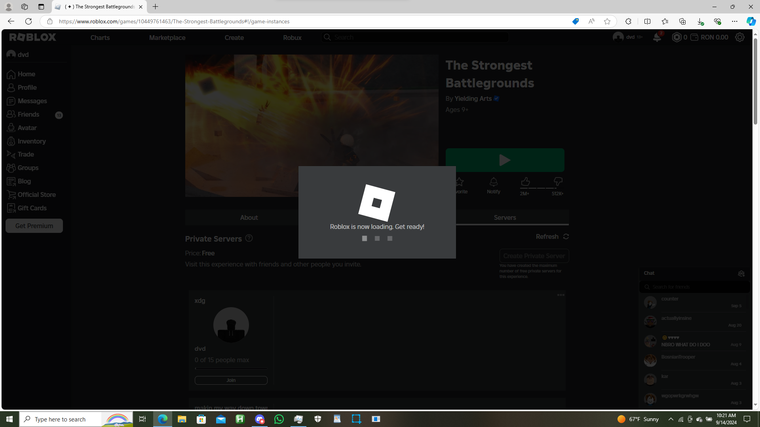The width and height of the screenshot is (760, 427).
Task: Switch to the About tab
Action: coord(249,217)
